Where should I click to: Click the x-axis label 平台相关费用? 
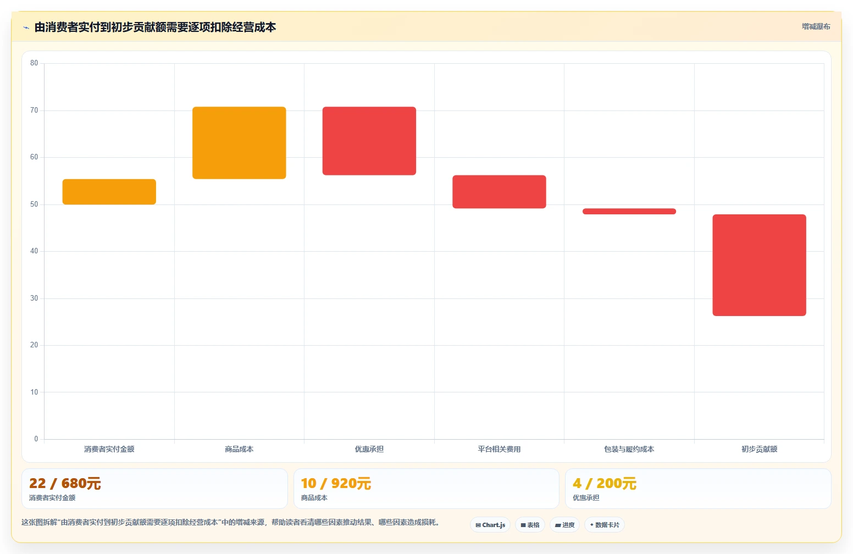pyautogui.click(x=499, y=449)
